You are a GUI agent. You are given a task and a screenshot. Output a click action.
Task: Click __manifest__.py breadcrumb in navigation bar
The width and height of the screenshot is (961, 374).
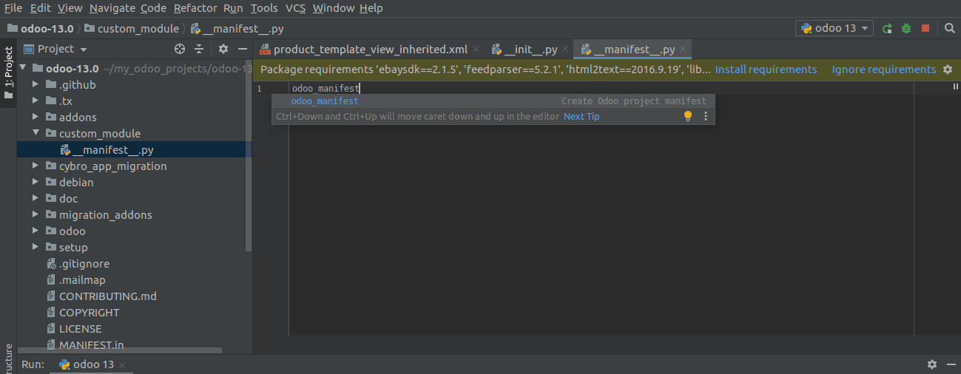pos(237,29)
